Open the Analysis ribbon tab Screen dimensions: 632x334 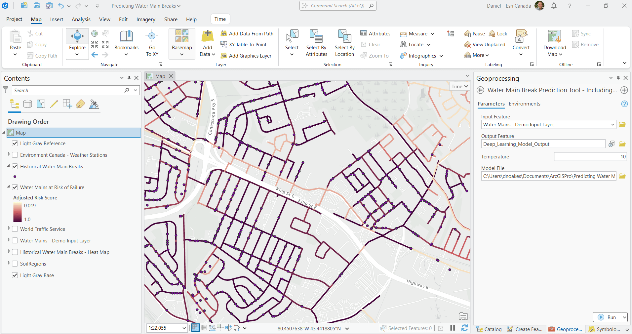81,19
